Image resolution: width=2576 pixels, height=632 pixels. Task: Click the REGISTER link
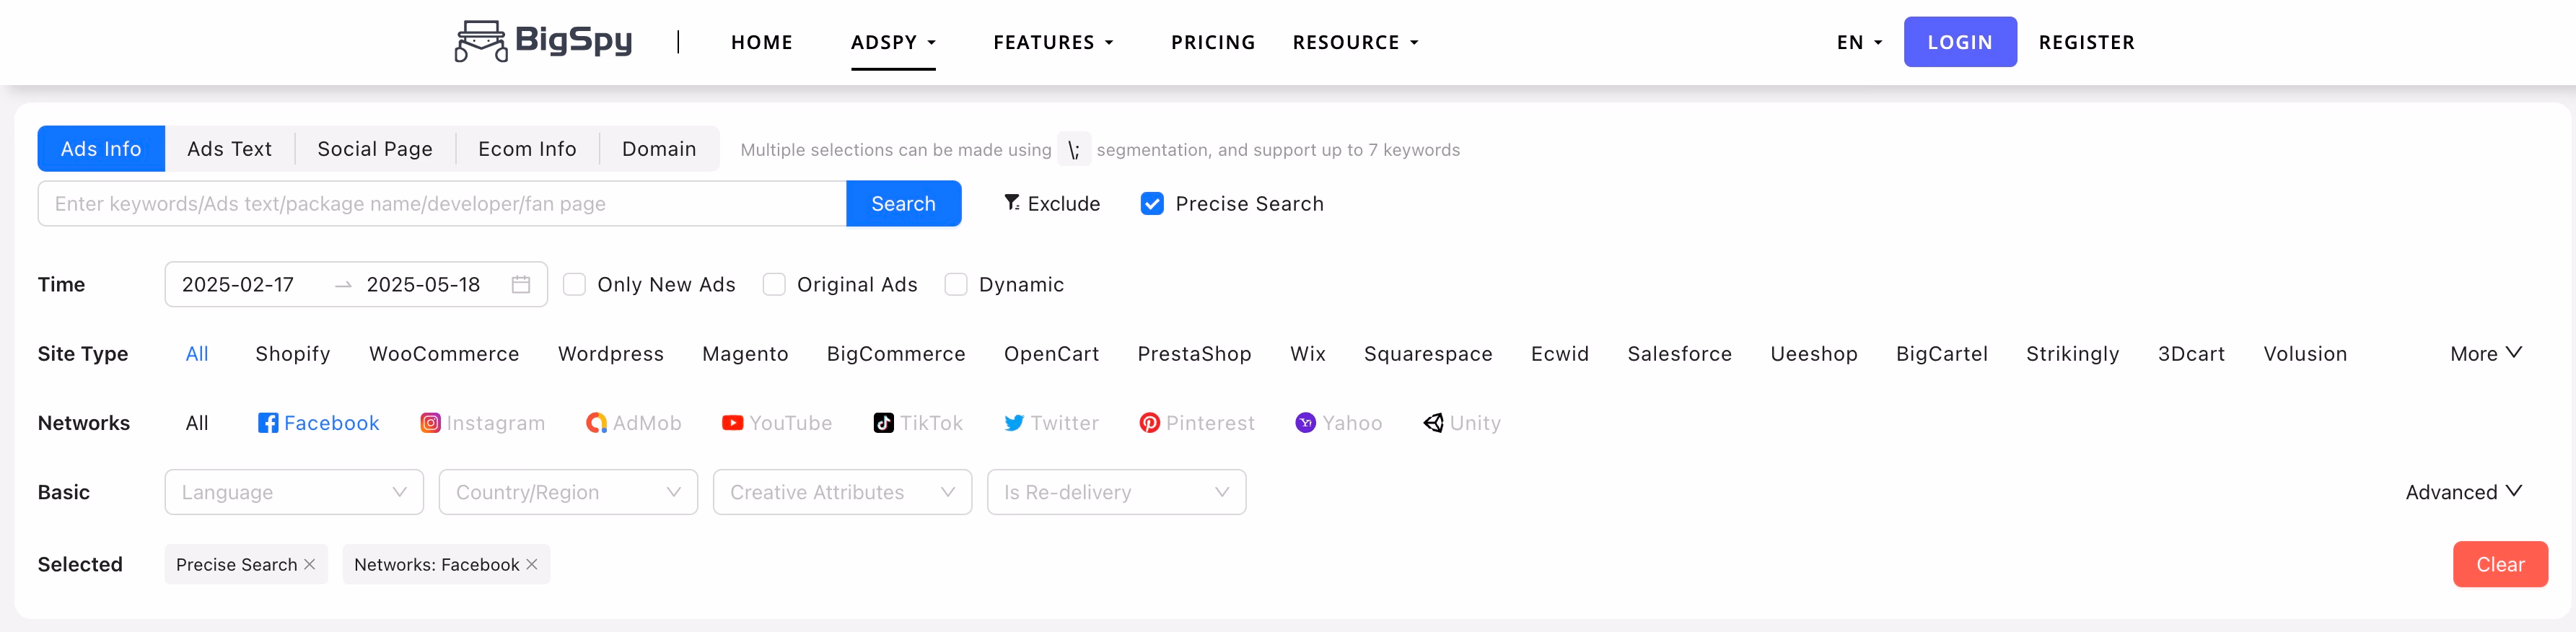click(2087, 42)
